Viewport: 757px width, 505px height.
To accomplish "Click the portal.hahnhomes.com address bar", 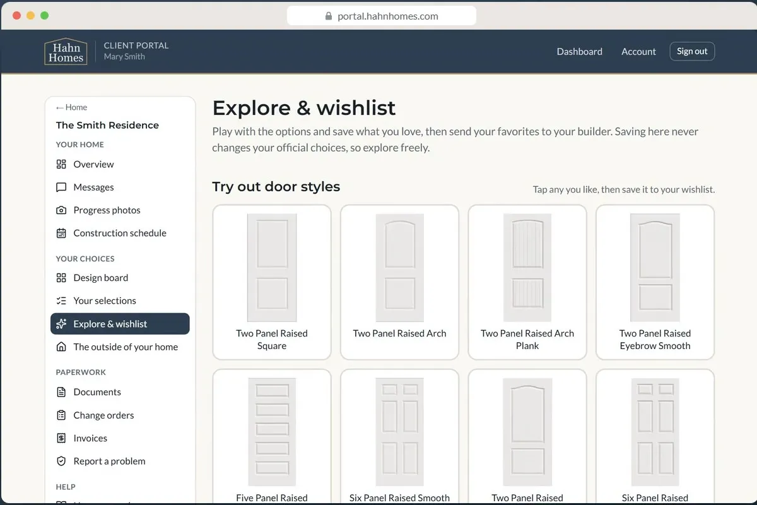I will [382, 16].
